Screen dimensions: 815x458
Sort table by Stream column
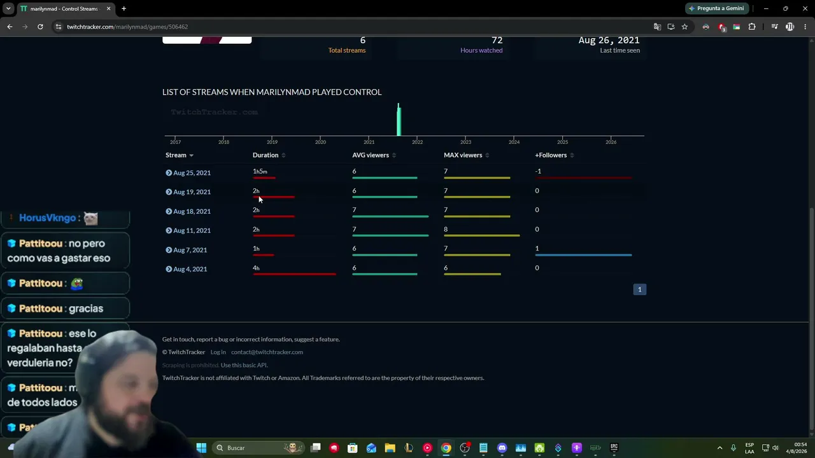[x=179, y=155]
